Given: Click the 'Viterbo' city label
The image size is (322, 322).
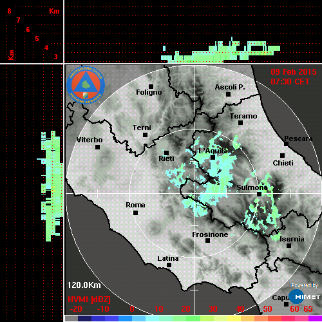Looking at the screenshot, I should (90, 140).
